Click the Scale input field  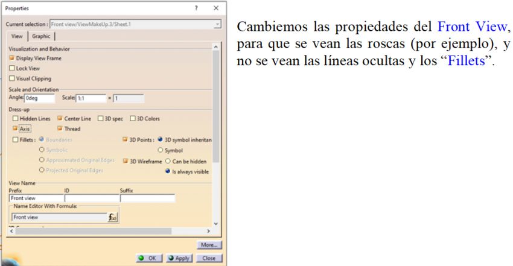point(89,98)
